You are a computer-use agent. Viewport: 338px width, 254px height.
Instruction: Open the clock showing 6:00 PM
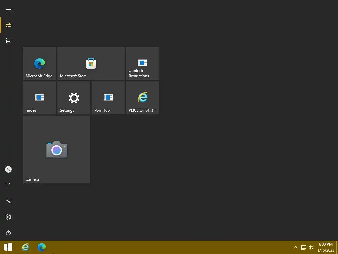tap(325, 247)
